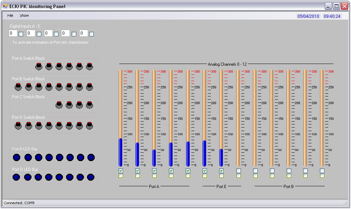Tick the yellow checkbox under analog channel 5
This screenshot has height=209, width=351.
coord(205,176)
